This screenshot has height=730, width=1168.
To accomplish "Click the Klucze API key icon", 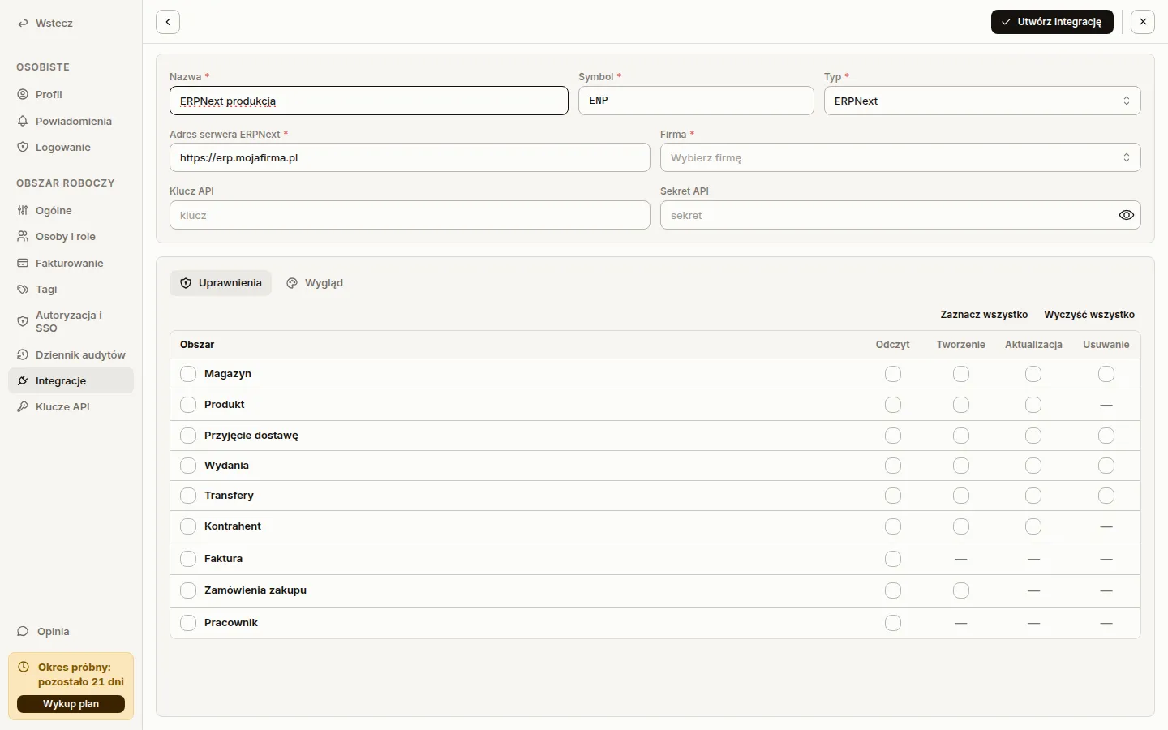I will (23, 406).
